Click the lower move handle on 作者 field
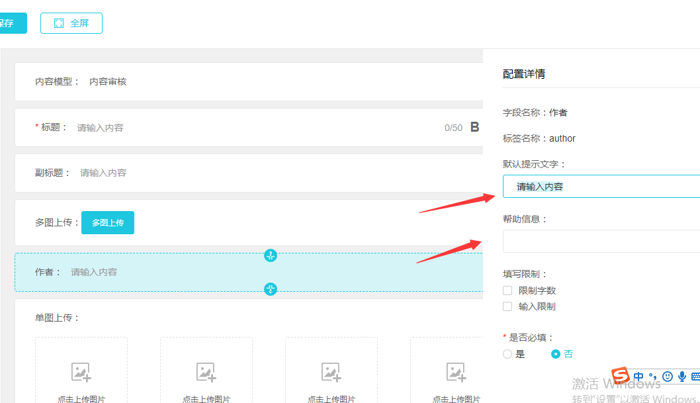The height and width of the screenshot is (403, 700). pyautogui.click(x=271, y=289)
